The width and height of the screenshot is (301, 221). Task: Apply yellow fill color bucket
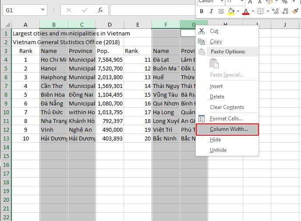tap(231, 11)
